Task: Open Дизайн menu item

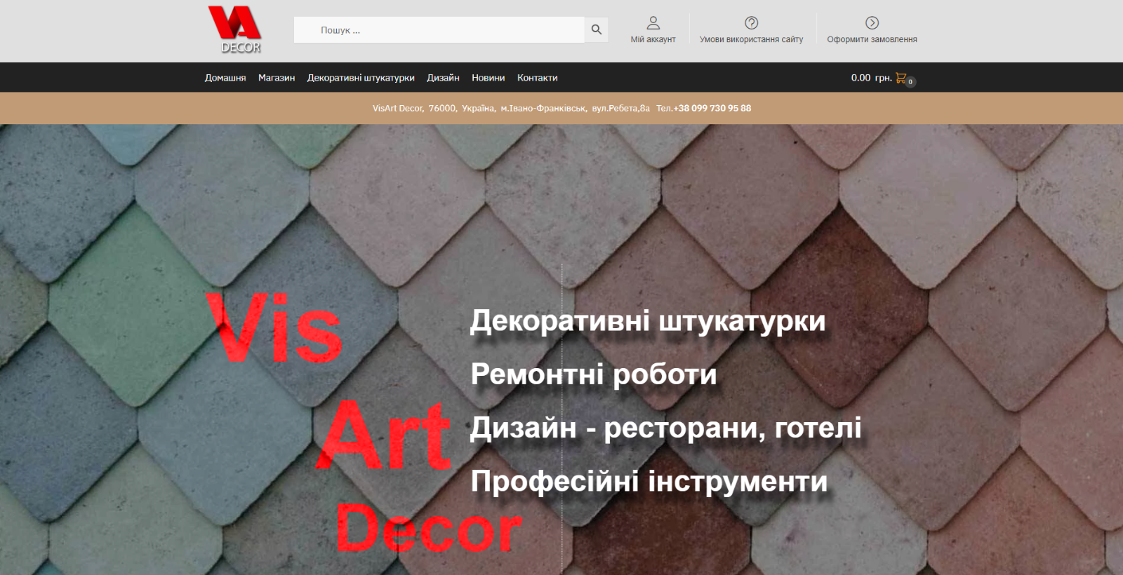Action: [443, 78]
